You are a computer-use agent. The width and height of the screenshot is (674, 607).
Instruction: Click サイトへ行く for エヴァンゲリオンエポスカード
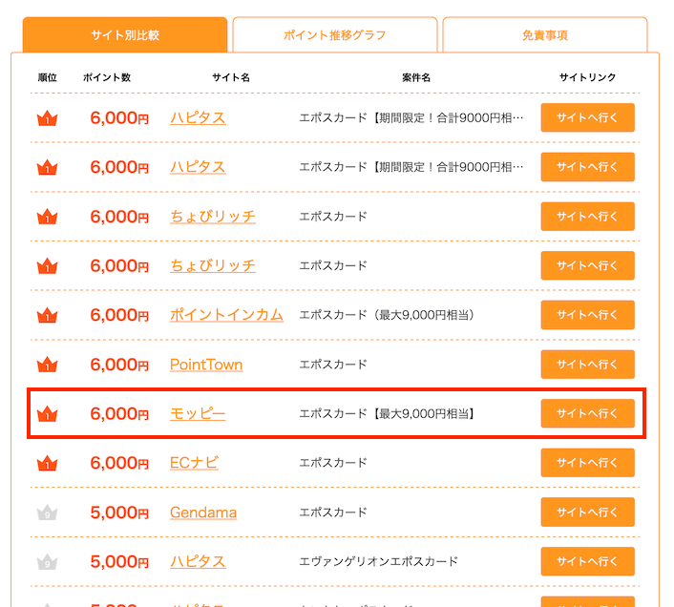(x=587, y=562)
